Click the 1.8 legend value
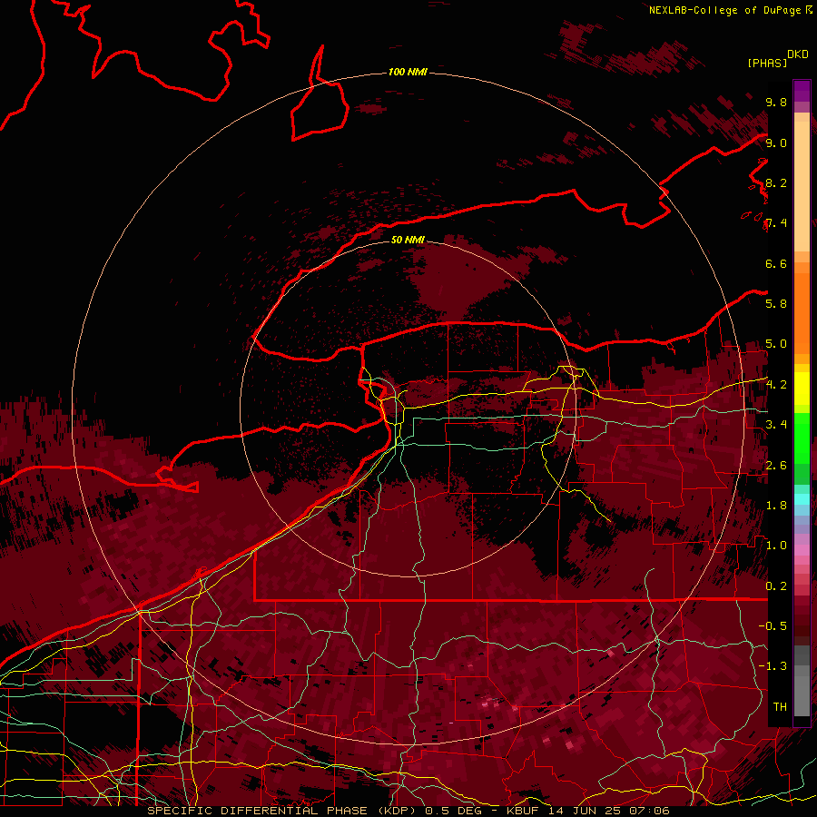 coord(776,505)
